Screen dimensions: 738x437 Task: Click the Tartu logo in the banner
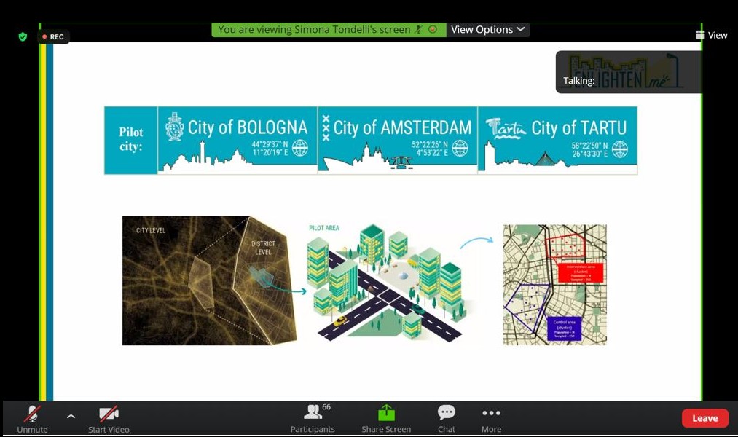506,128
